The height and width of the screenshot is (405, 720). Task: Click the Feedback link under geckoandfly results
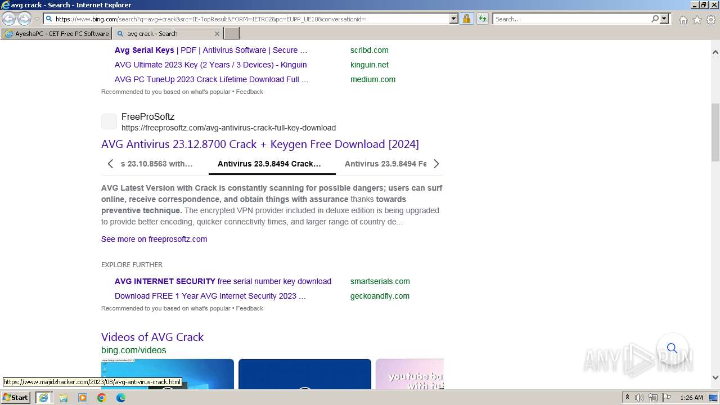(250, 308)
